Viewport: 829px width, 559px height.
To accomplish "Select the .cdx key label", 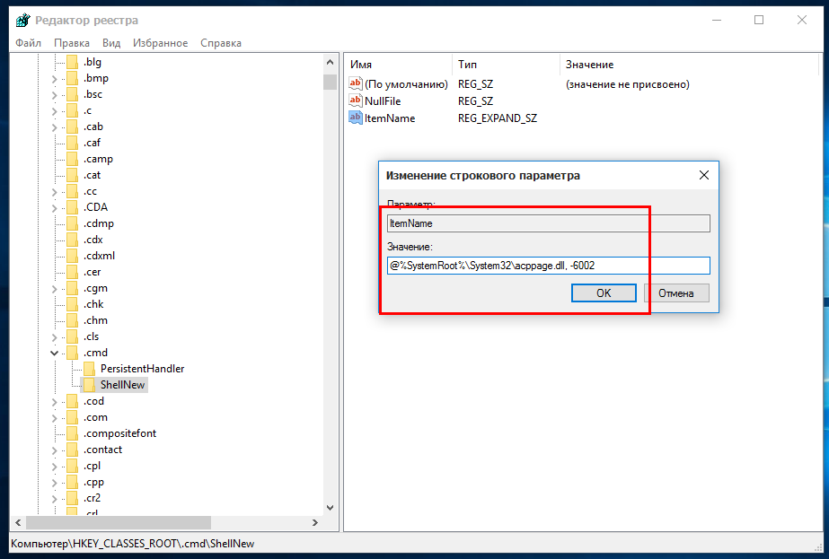I will tap(93, 240).
